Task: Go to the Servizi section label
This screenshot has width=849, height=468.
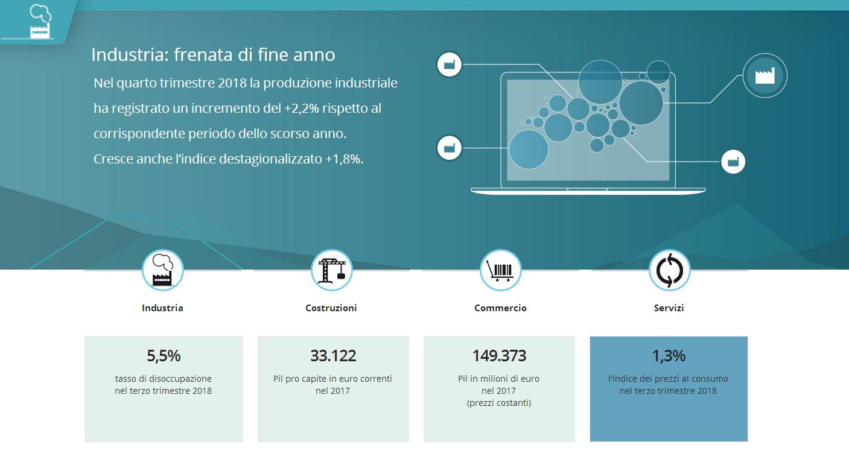Action: [x=669, y=308]
